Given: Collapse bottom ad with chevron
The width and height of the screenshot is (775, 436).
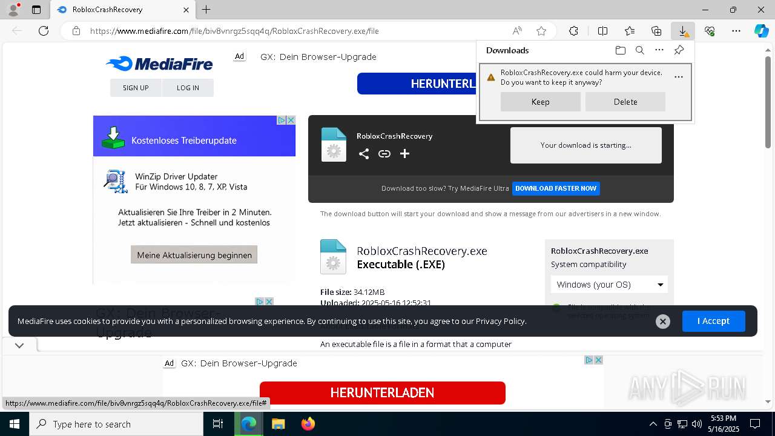Looking at the screenshot, I should coord(19,345).
